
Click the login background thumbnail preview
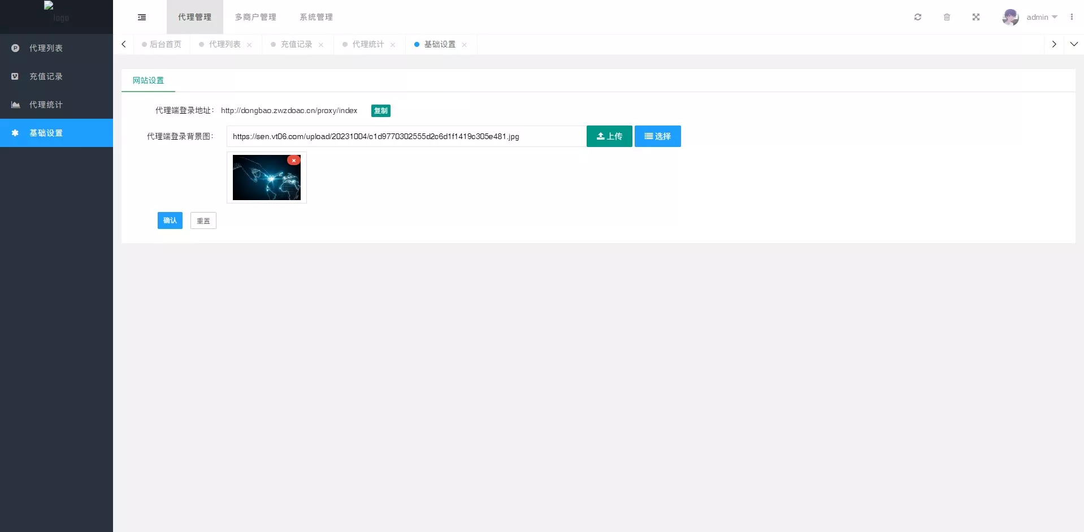[x=266, y=179]
